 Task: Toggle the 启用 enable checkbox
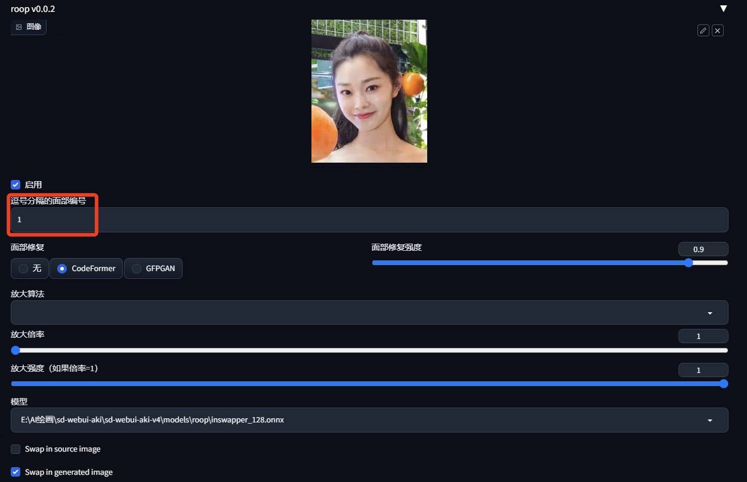pos(16,185)
